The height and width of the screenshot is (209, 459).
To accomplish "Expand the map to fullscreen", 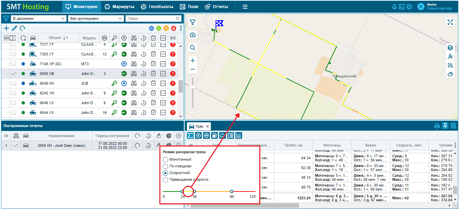I will tap(450, 22).
